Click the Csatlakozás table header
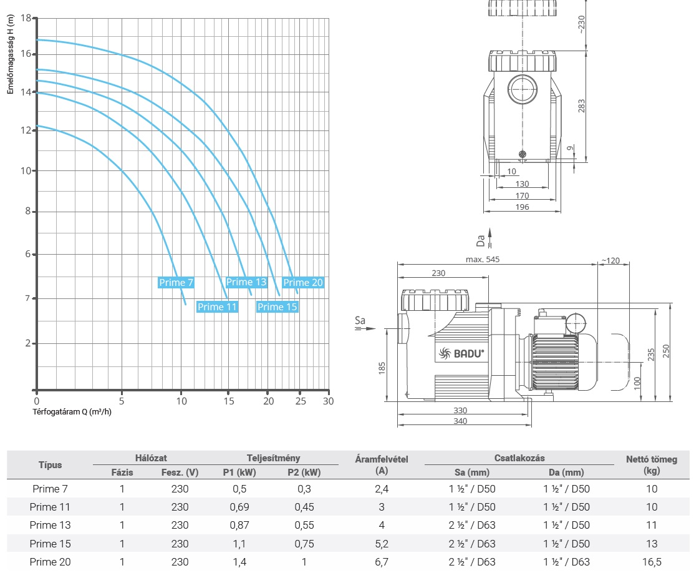Image resolution: width=694 pixels, height=583 pixels. 518,458
